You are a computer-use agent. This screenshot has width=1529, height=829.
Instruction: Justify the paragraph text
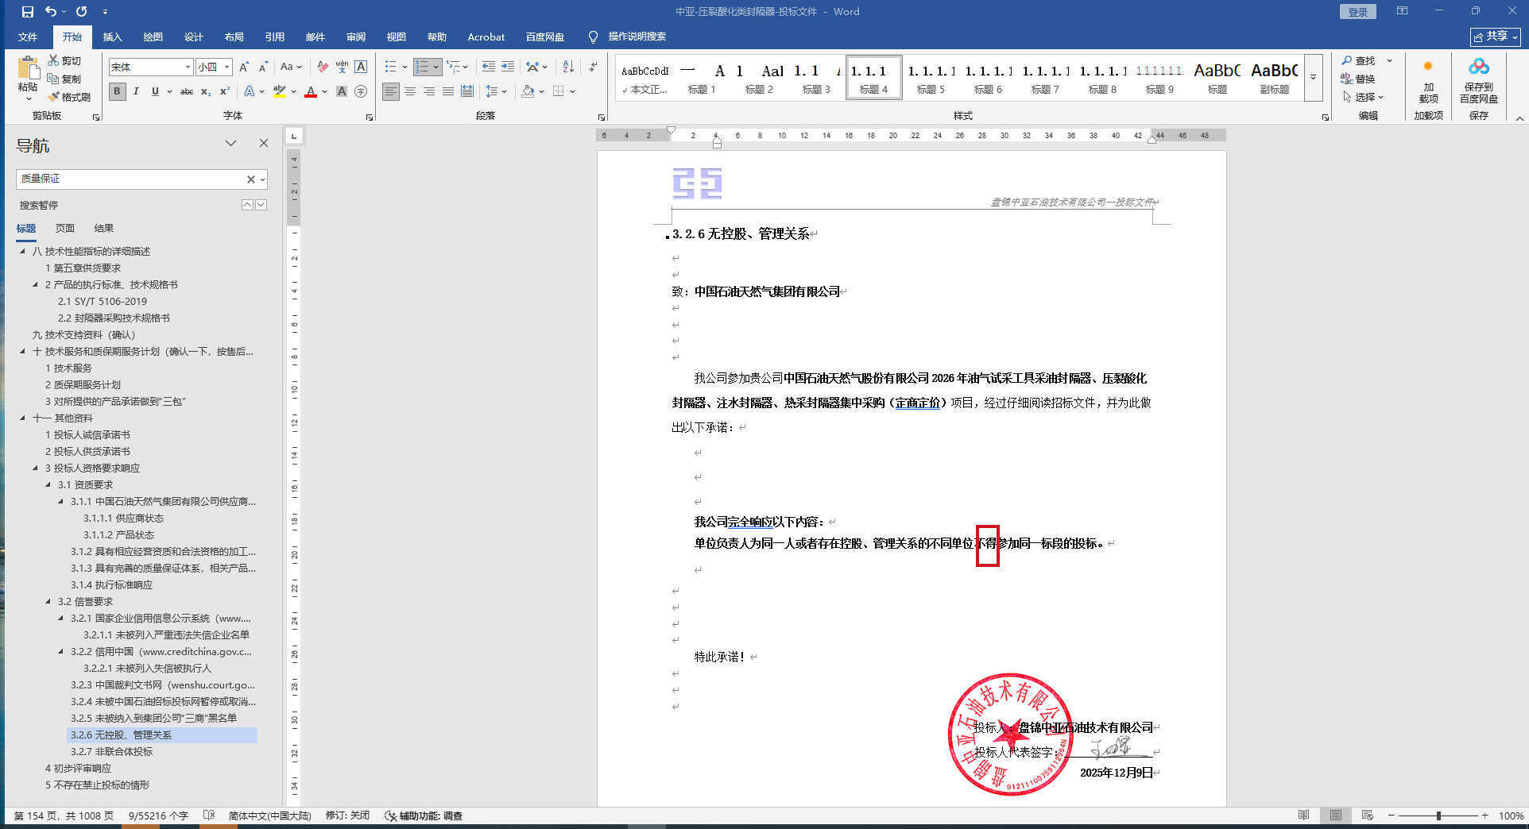tap(448, 91)
